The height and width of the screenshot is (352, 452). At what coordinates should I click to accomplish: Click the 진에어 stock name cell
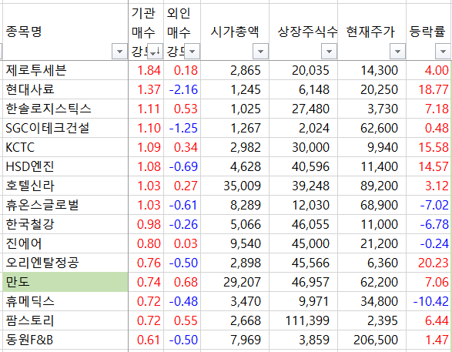click(65, 243)
